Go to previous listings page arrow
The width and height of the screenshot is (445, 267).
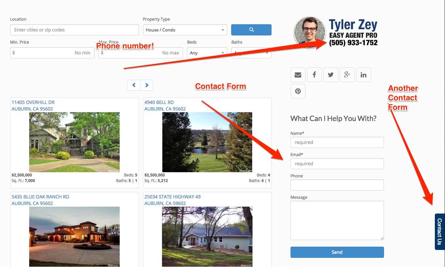[x=134, y=85]
